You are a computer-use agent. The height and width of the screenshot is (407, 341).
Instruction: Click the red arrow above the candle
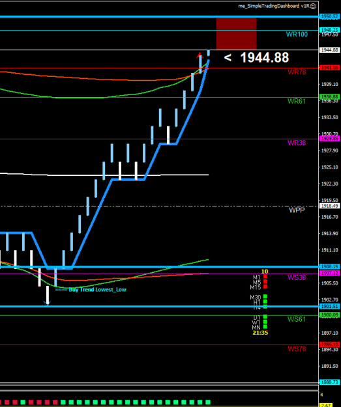200,55
